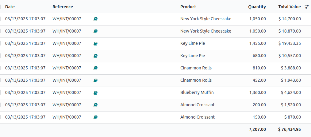This screenshot has width=311, height=137.
Task: Open journal entry icon for $18,879.00 Cheesecake row
Action: [x=95, y=31]
